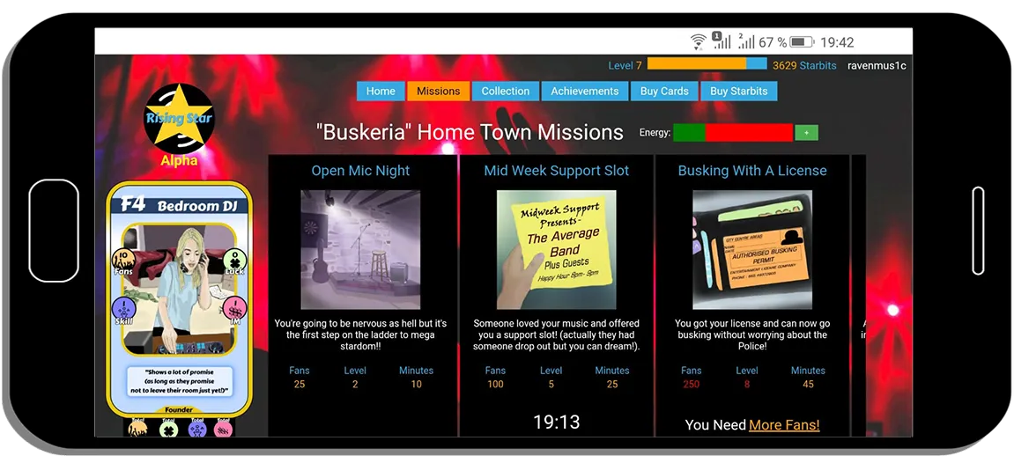Screen dimensions: 1014x463
Task: Click the Energy bar
Action: pyautogui.click(x=733, y=132)
